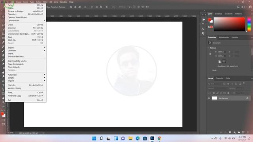Click the Share image icon at top right

tap(251, 7)
